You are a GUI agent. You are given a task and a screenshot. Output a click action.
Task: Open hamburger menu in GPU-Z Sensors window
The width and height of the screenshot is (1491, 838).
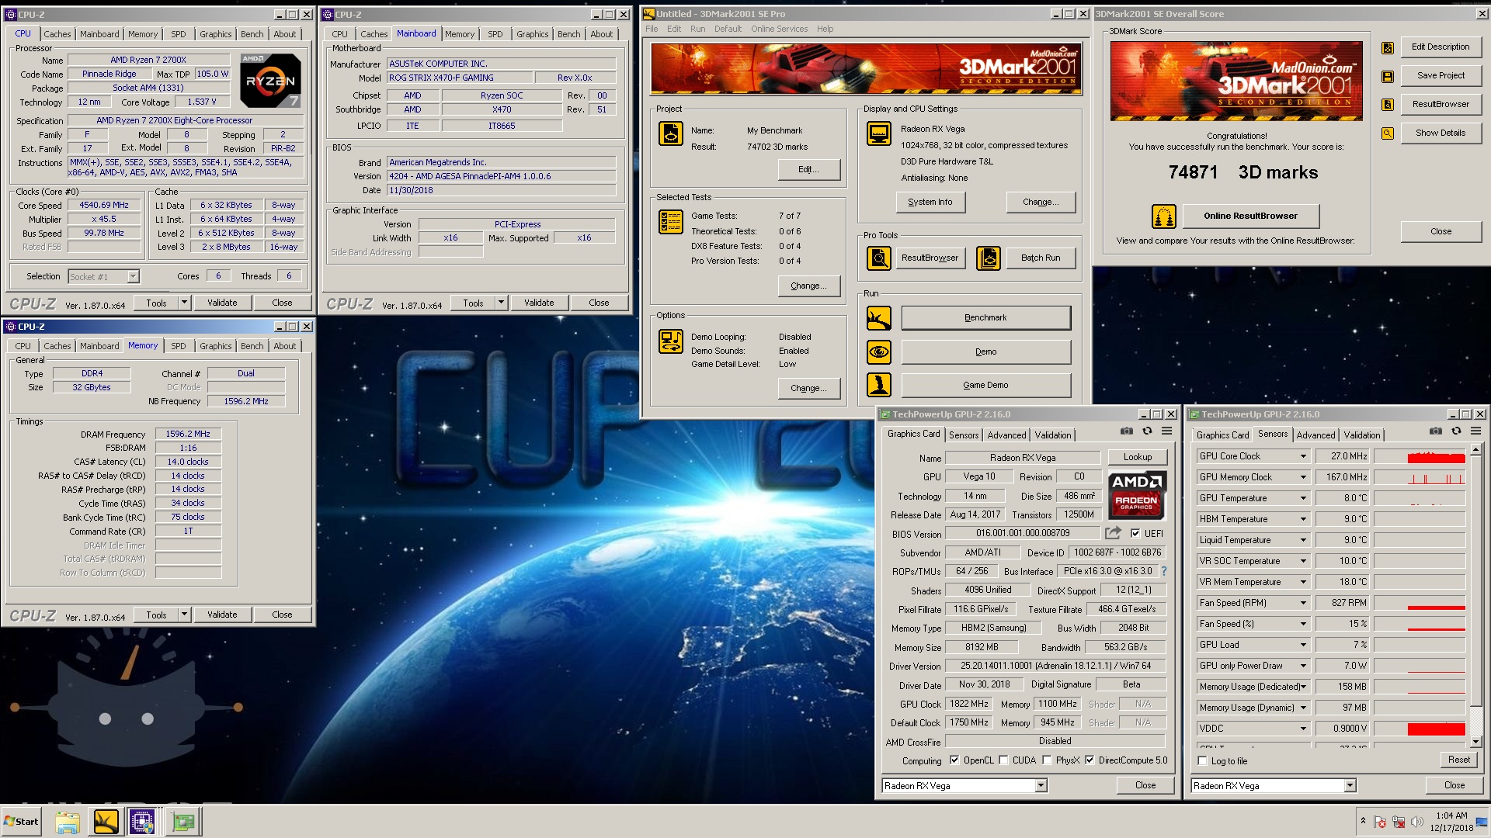[x=1475, y=431]
